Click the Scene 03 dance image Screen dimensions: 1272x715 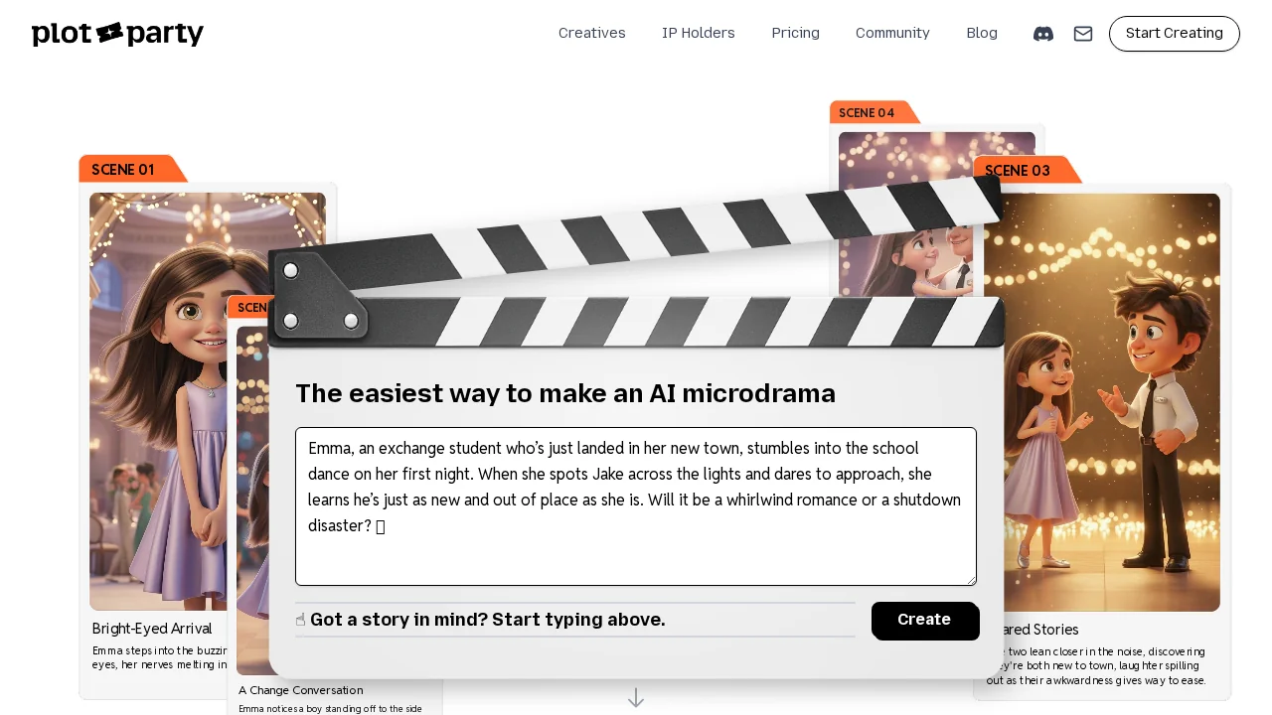tap(1102, 402)
